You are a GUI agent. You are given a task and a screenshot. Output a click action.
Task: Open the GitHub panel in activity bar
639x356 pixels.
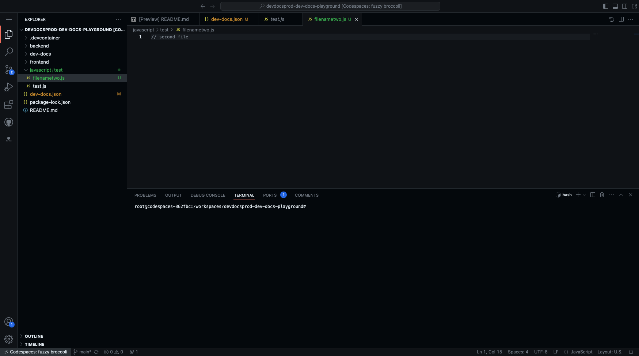pyautogui.click(x=9, y=122)
